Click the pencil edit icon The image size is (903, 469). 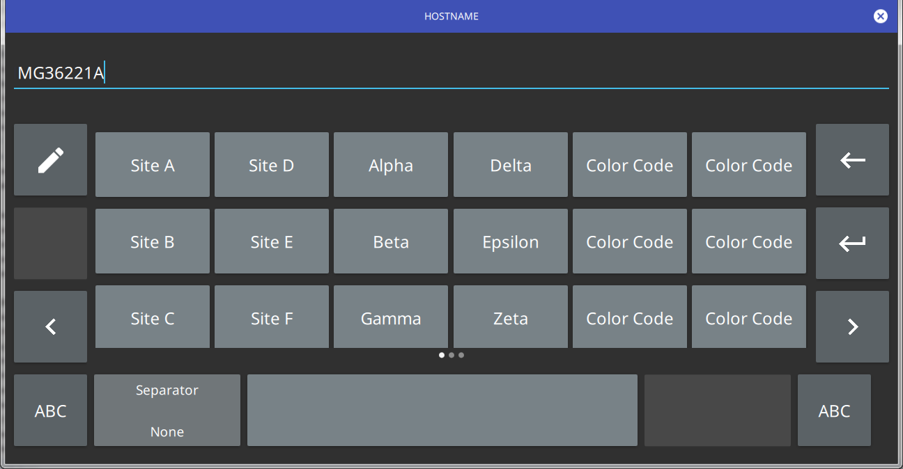50,160
